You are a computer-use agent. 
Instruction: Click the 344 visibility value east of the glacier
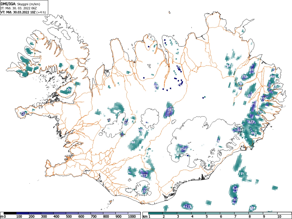tap(240, 130)
